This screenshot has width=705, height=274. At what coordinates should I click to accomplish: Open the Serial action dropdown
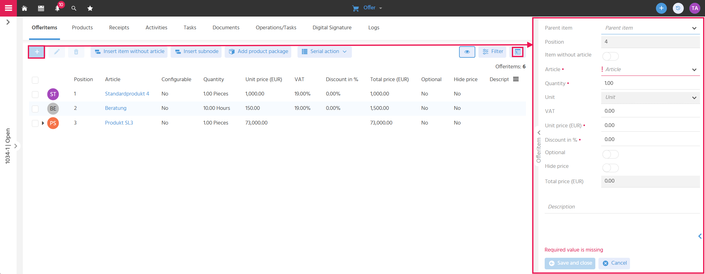[x=324, y=52]
